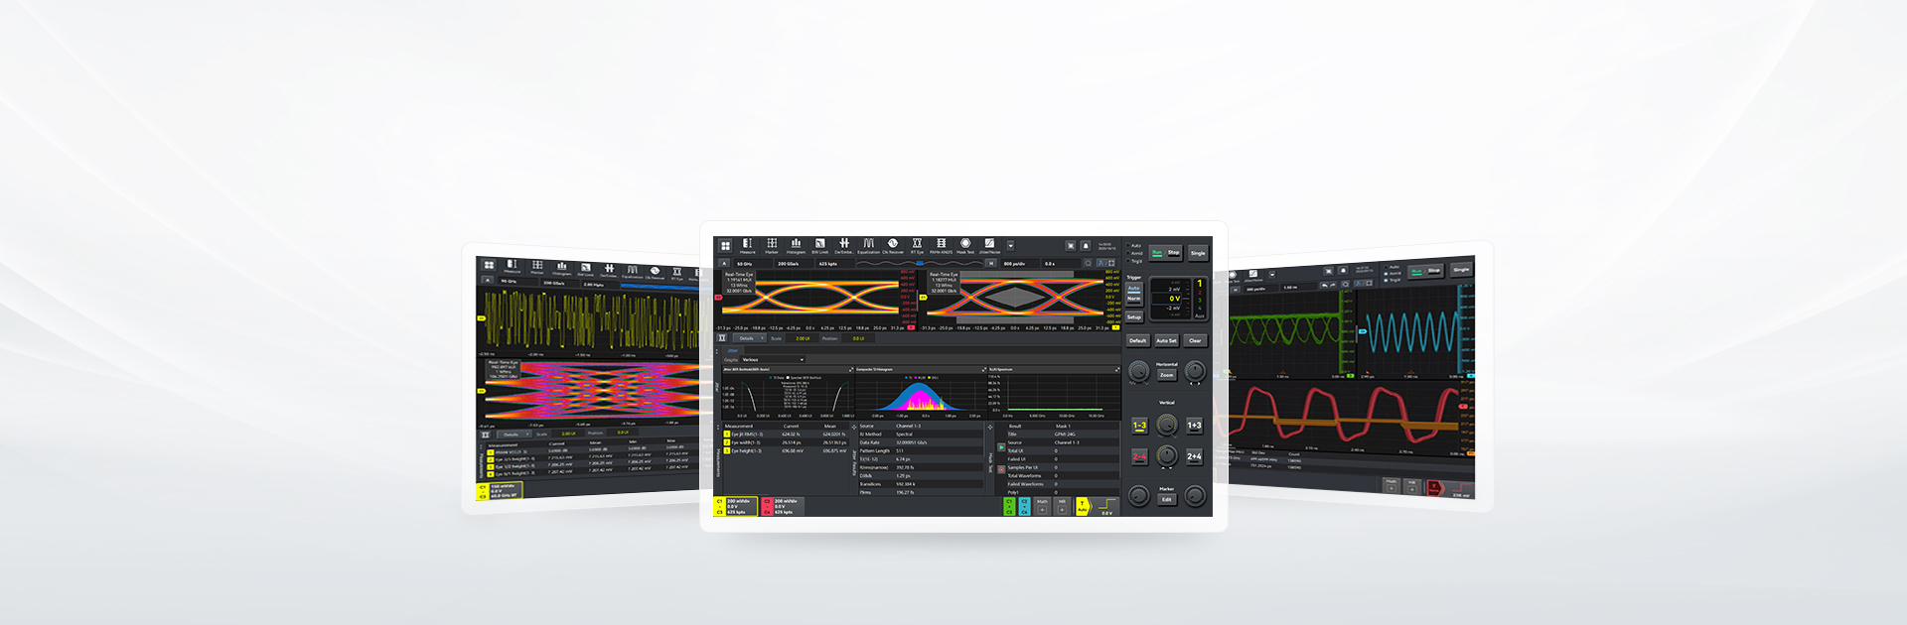
Task: Select the yellow C1-C3 channel badge at bottom left
Action: [x=735, y=506]
